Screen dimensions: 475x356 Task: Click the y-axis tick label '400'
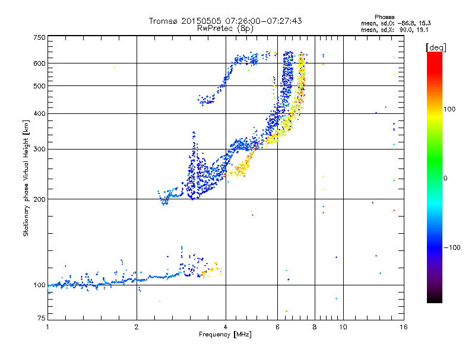[39, 114]
